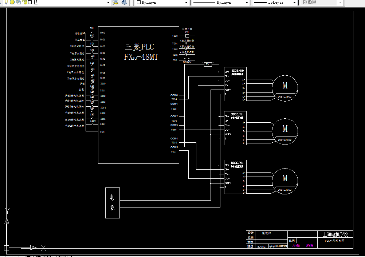The width and height of the screenshot is (365, 257).
Task: Click the Make Object's Layer Current icon
Action: click(x=115, y=2)
